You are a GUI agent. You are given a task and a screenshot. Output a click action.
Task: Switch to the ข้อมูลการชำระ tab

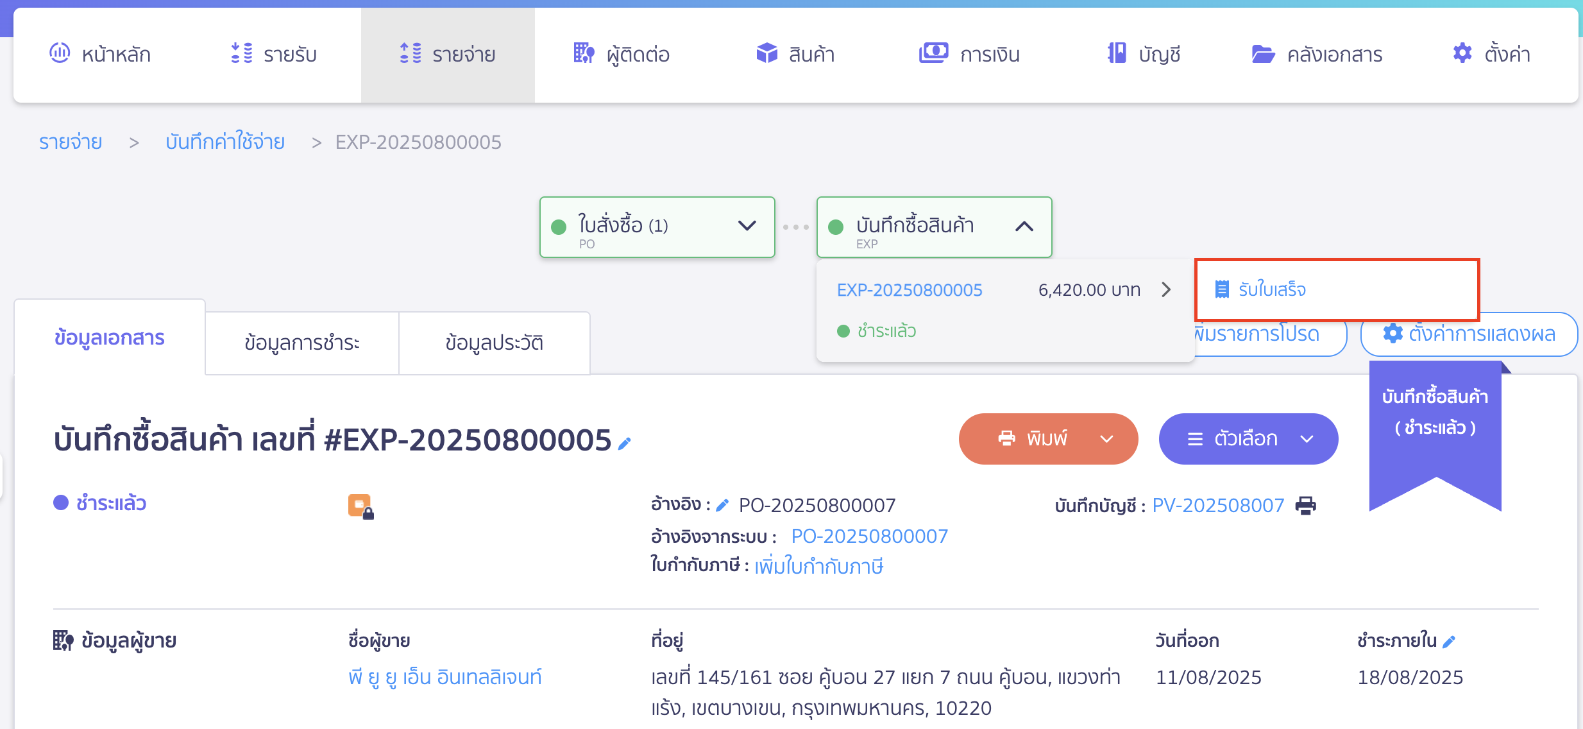[302, 343]
